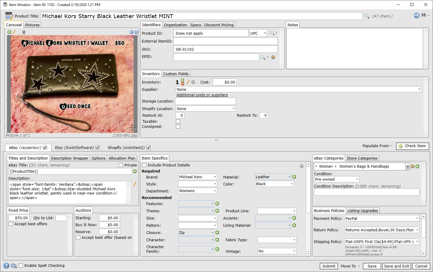Switch to the Pictures tab

(x=32, y=25)
